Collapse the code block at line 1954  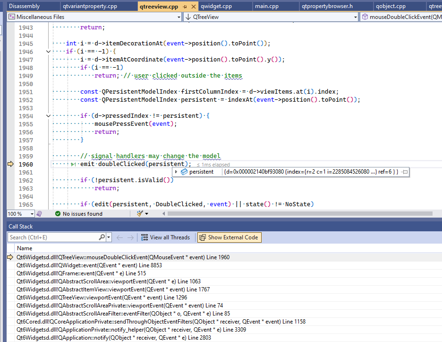(48, 116)
